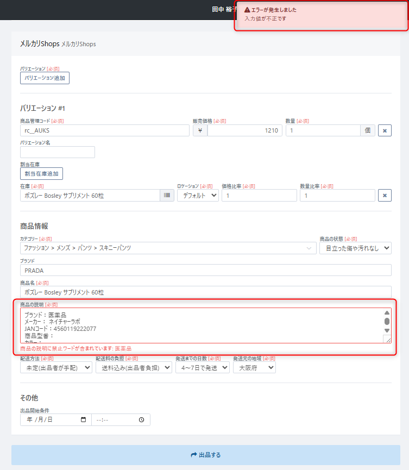Screen dimensions: 409x470
Task: Click the ¥ currency addon
Action: (x=200, y=130)
